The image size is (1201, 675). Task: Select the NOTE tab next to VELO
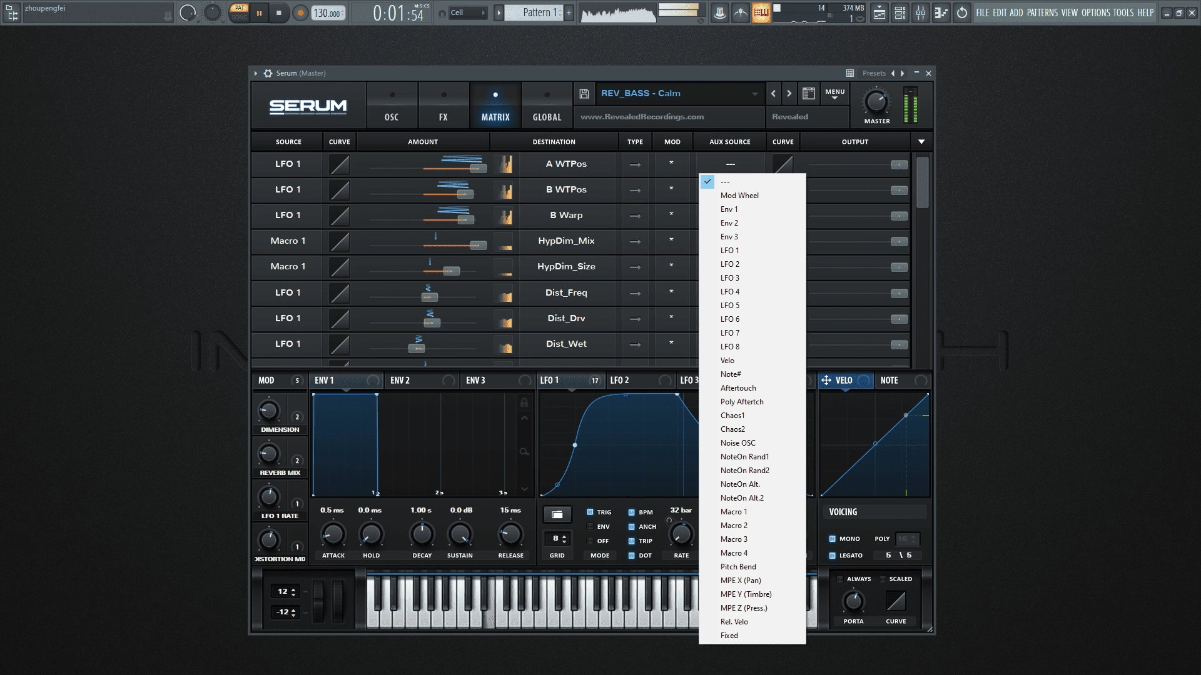(x=903, y=381)
